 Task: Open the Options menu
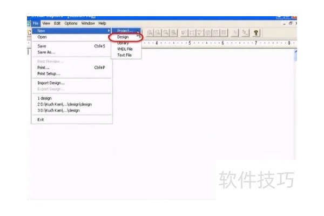[71, 23]
